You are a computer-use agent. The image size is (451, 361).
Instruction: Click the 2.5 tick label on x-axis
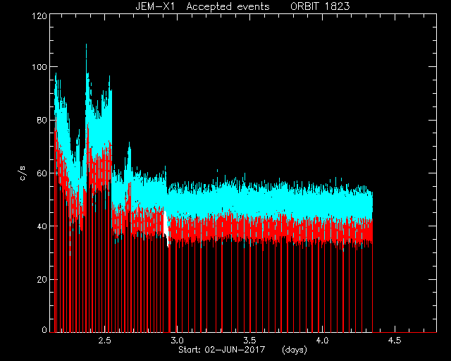(104, 341)
